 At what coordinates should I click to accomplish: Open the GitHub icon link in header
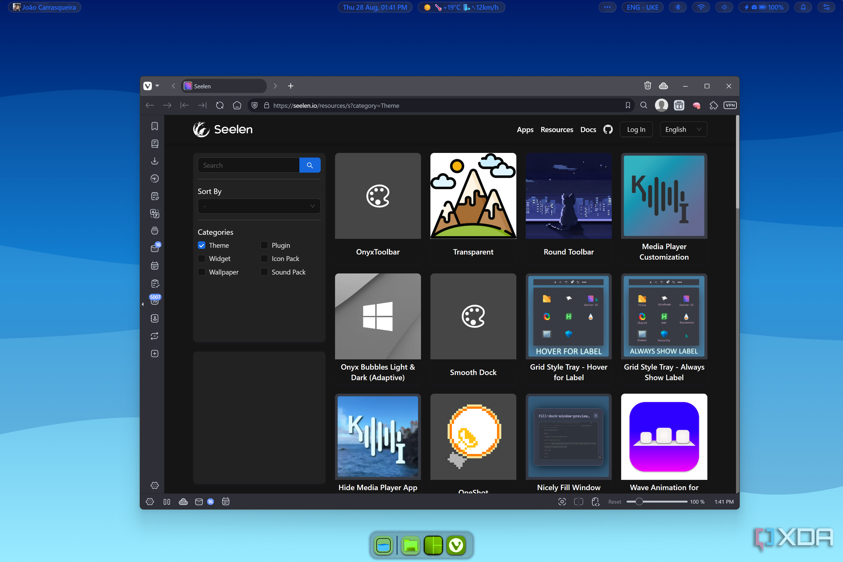pos(608,129)
